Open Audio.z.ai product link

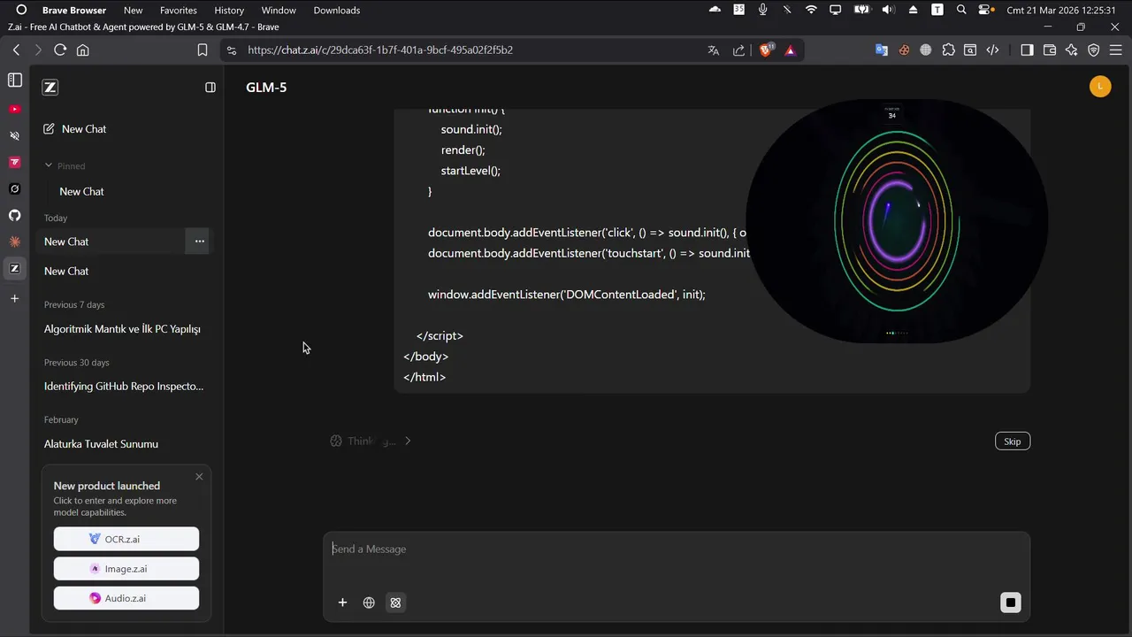(126, 598)
